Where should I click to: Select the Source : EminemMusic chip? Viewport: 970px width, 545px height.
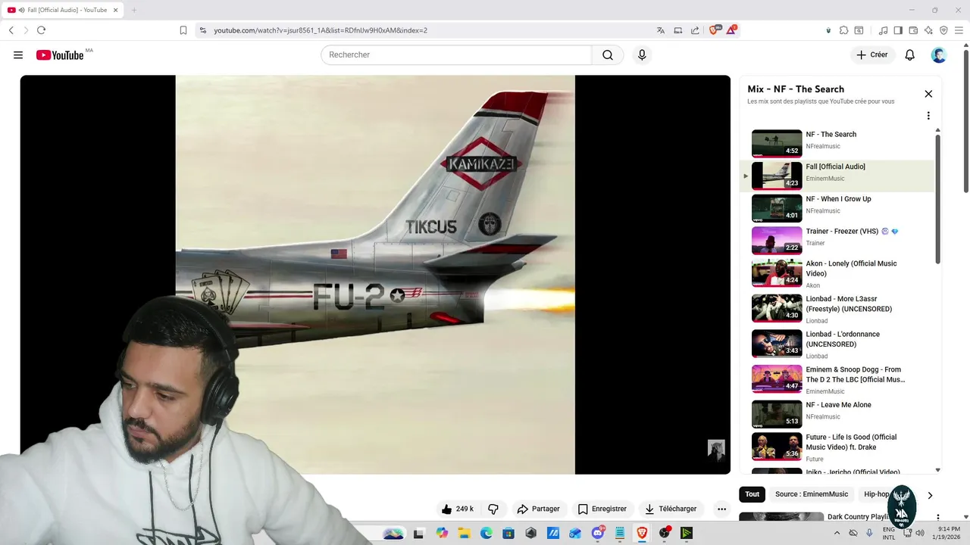[812, 494]
